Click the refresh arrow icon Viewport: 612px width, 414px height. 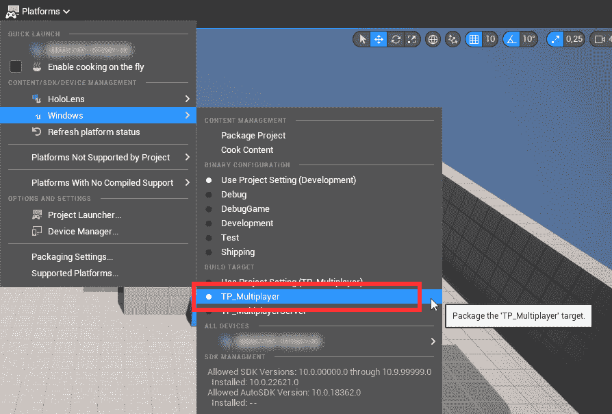pyautogui.click(x=37, y=132)
